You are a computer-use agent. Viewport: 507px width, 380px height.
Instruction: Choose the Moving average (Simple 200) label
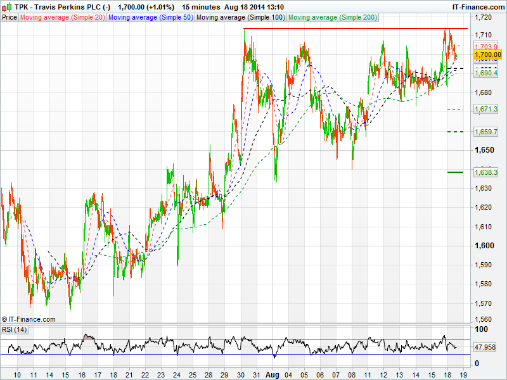point(331,17)
